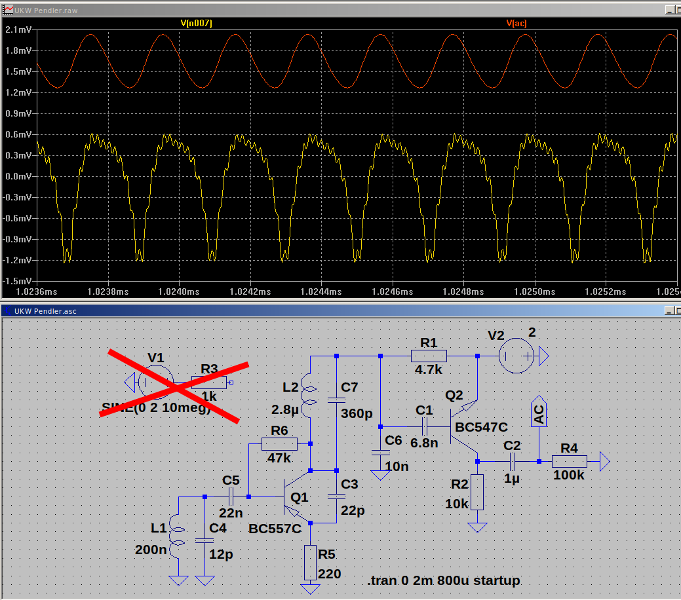The height and width of the screenshot is (600, 681).
Task: Click the .tran simulation directive text
Action: pyautogui.click(x=444, y=580)
